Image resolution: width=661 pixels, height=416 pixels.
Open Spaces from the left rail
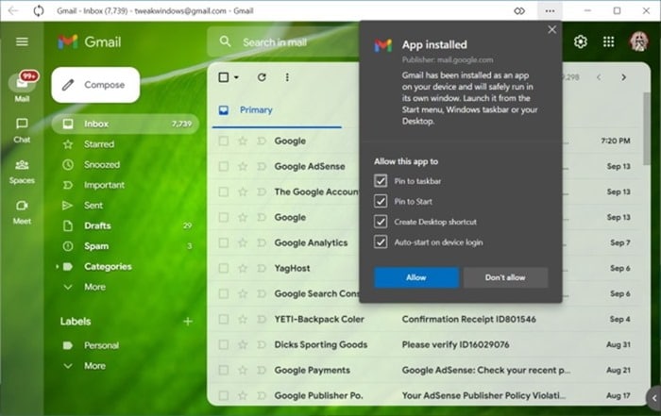(22, 172)
